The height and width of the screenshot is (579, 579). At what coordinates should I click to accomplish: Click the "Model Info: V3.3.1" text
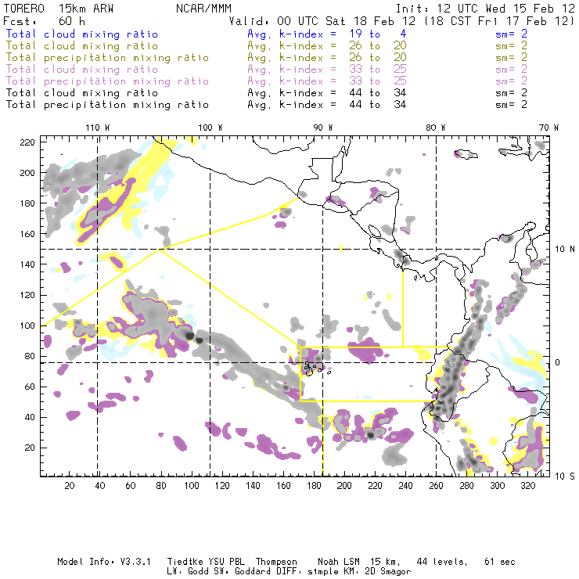[x=104, y=562]
